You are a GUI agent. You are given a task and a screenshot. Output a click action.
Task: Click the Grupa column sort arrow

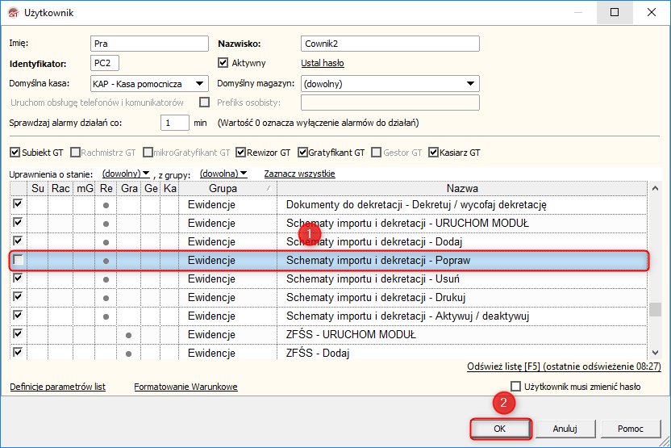(269, 188)
